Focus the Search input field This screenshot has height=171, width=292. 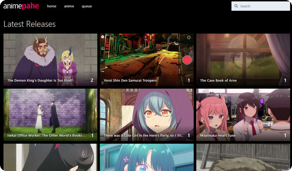261,6
